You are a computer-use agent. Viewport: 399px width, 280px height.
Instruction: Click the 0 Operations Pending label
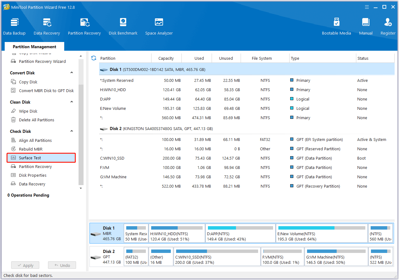(x=28, y=195)
